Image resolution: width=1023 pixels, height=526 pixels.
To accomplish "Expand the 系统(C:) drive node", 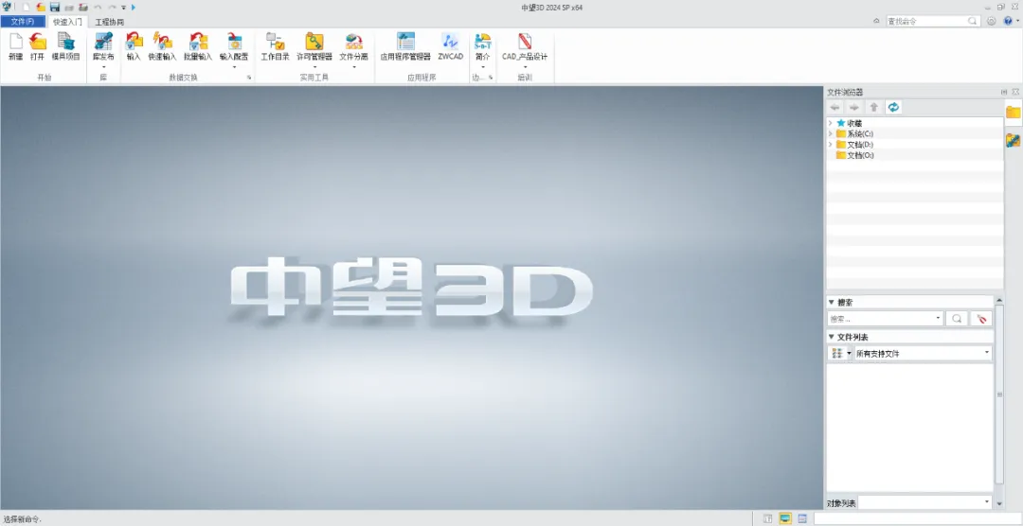I will (x=830, y=133).
